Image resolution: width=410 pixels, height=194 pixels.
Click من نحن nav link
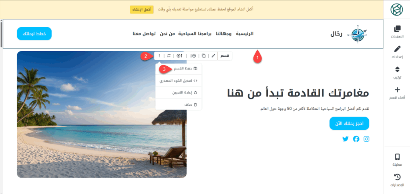(167, 34)
